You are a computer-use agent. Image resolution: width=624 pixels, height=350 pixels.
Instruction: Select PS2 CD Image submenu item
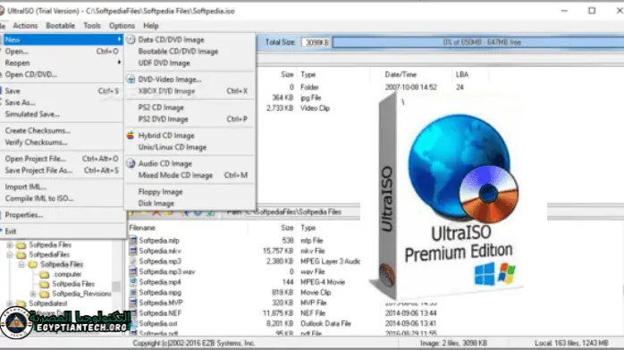click(190, 107)
